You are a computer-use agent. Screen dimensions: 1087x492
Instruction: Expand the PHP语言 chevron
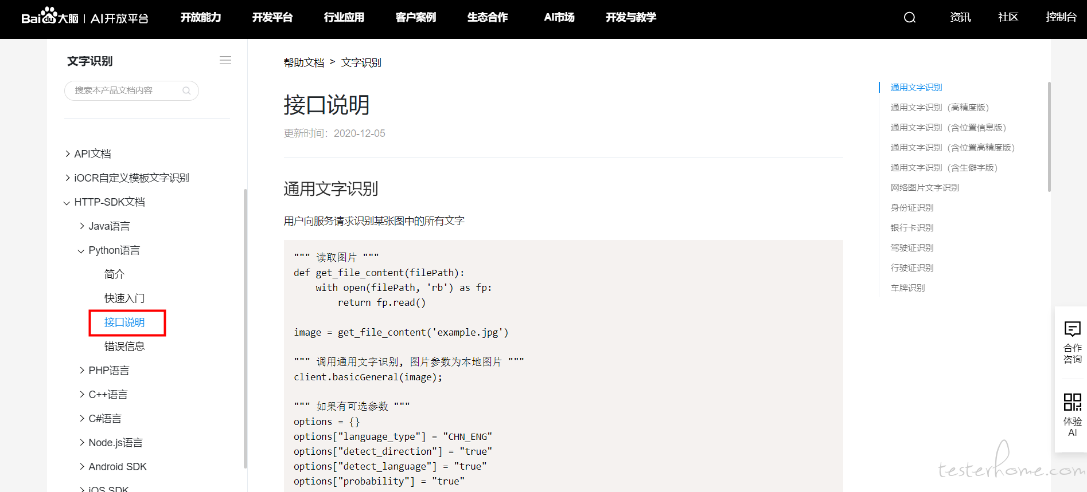(x=82, y=370)
